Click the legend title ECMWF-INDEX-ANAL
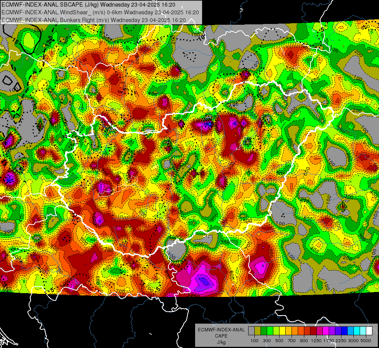Viewport: 379px width, 348px height. coord(221,330)
